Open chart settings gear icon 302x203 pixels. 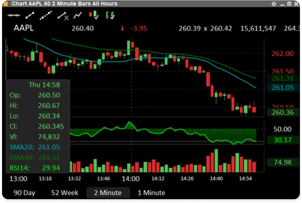click(x=274, y=4)
